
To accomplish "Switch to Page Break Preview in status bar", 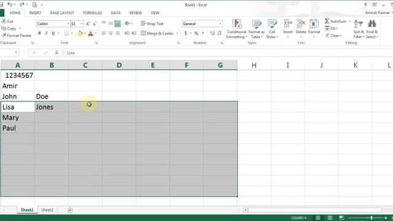I will [x=341, y=218].
